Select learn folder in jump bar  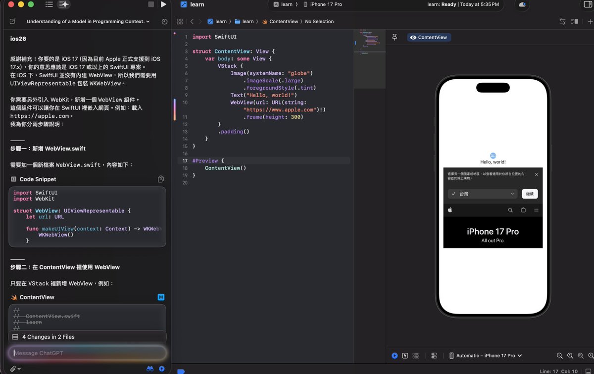click(x=244, y=22)
